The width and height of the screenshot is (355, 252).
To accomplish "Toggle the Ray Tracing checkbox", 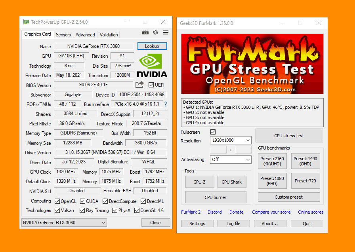I will [82, 210].
